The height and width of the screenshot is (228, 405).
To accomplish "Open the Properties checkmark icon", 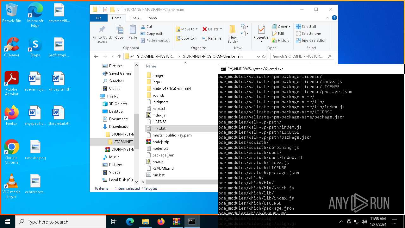I will click(x=261, y=29).
